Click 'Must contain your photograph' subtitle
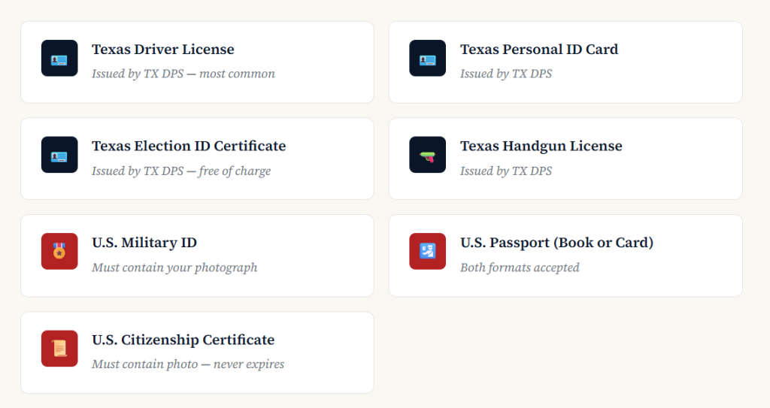770x408 pixels. [174, 267]
